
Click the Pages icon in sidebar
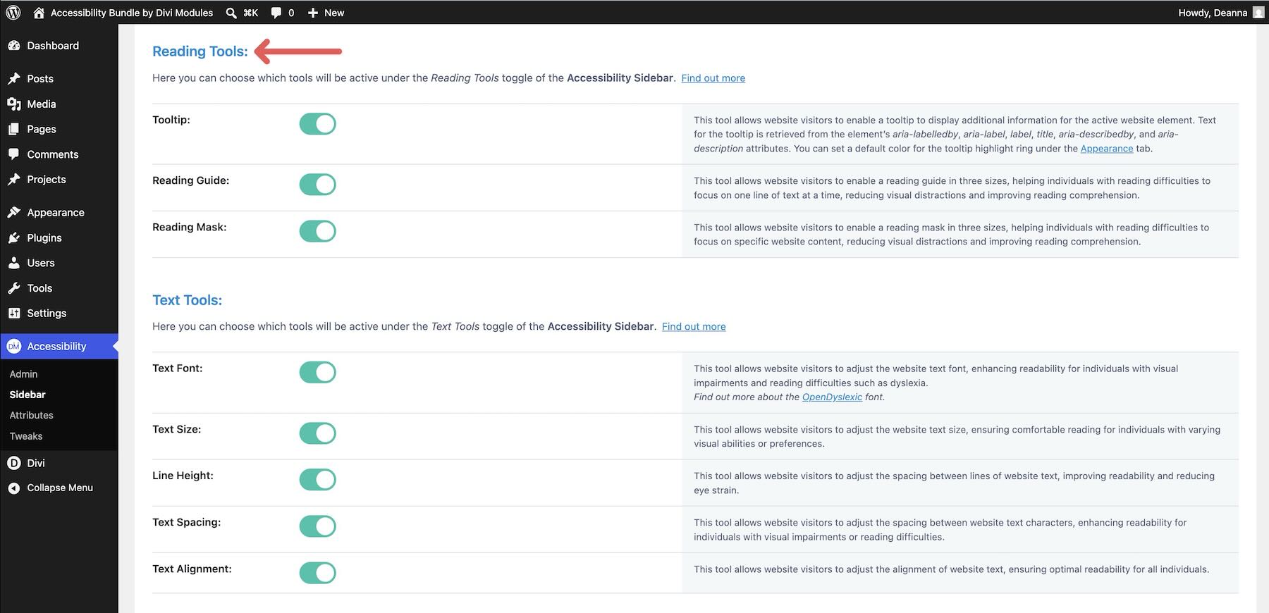[14, 130]
